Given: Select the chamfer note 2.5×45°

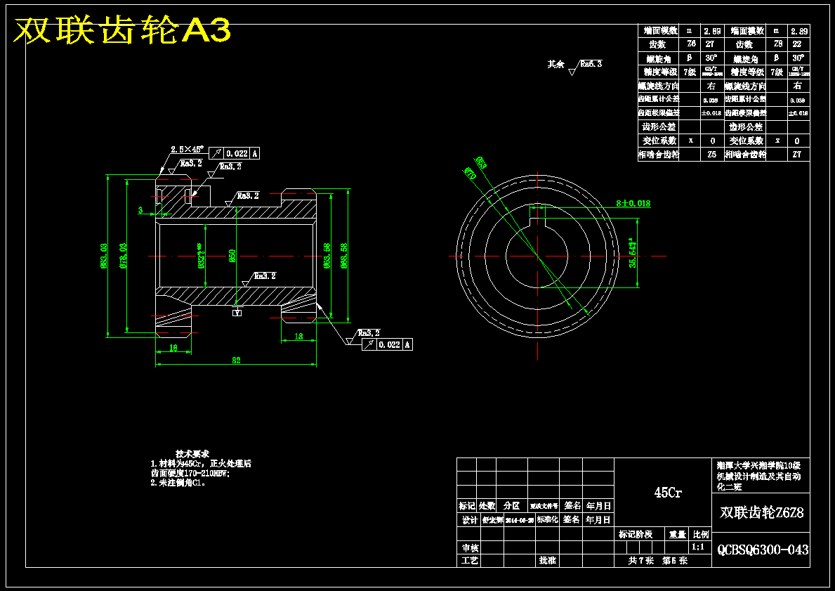Looking at the screenshot, I should point(187,150).
